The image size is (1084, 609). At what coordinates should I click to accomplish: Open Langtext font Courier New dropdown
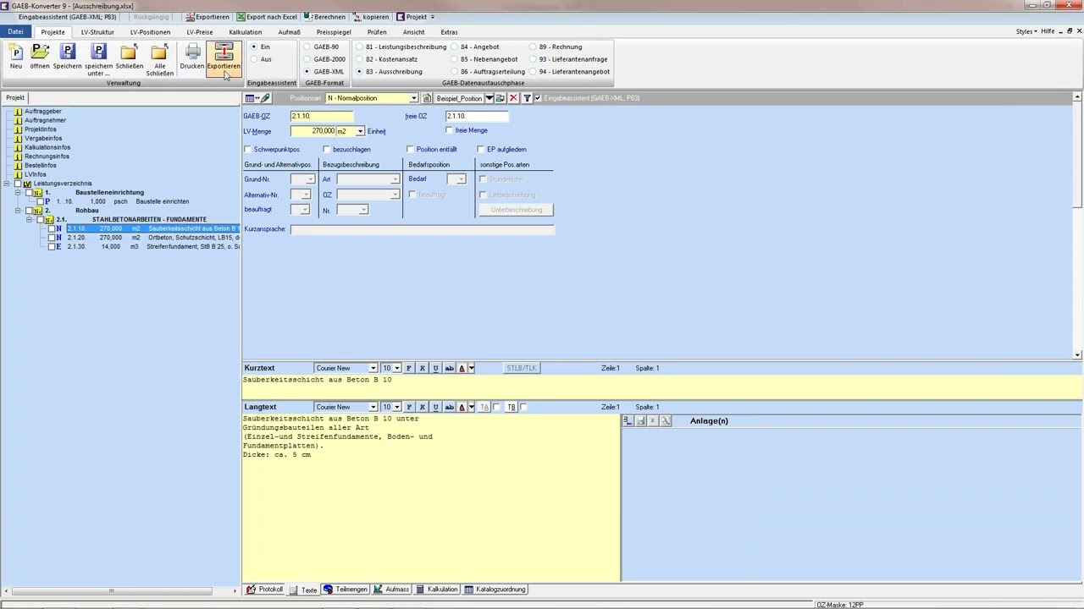pos(373,407)
